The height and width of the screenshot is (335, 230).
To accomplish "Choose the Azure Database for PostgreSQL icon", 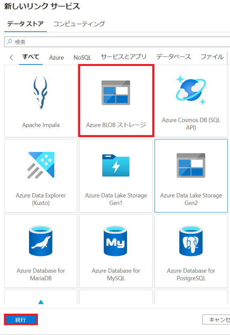I will click(191, 241).
